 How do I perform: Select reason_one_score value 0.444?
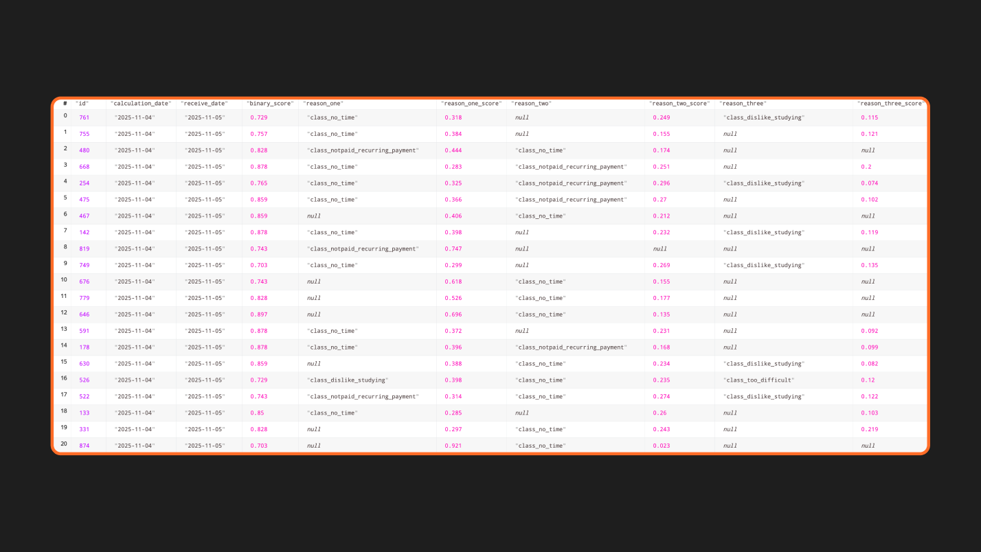coord(453,150)
